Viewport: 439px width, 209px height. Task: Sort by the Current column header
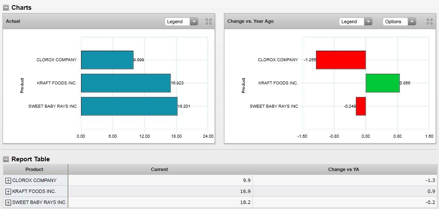coord(159,169)
